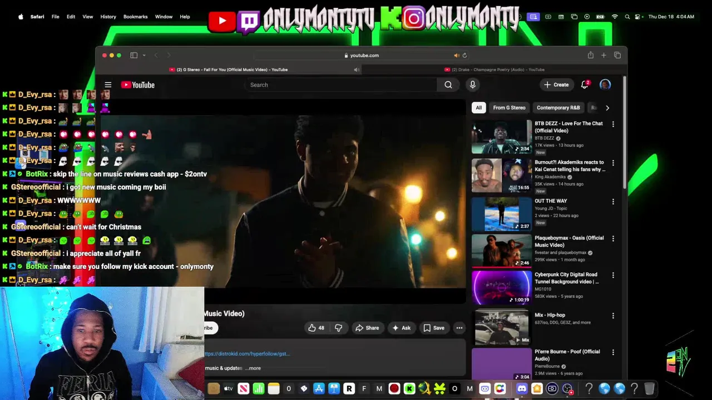The image size is (712, 400).
Task: Select the All filter chip
Action: 479,108
